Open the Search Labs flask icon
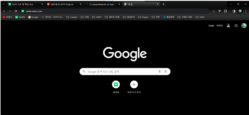249x115 pixels. [x=228, y=26]
